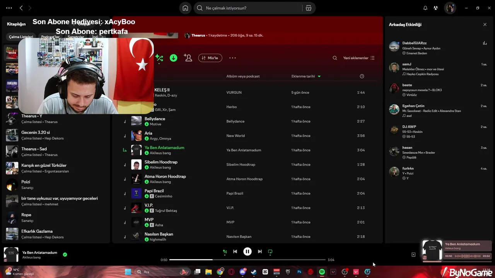Pause the current track

(247, 252)
